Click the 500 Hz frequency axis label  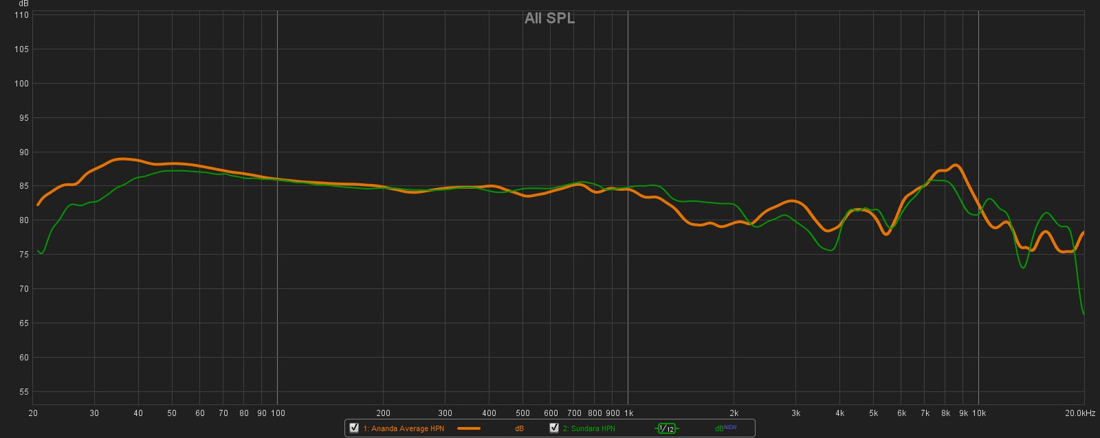tap(522, 413)
